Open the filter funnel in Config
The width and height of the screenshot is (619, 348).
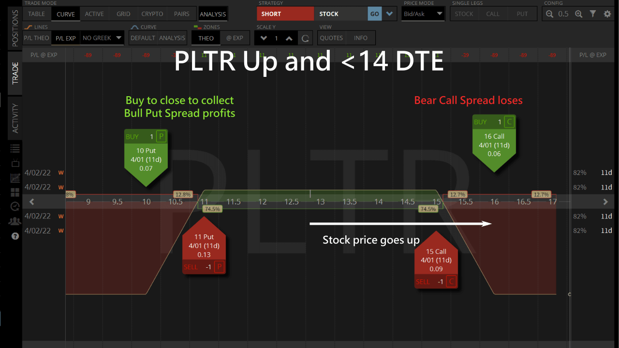[x=593, y=14]
